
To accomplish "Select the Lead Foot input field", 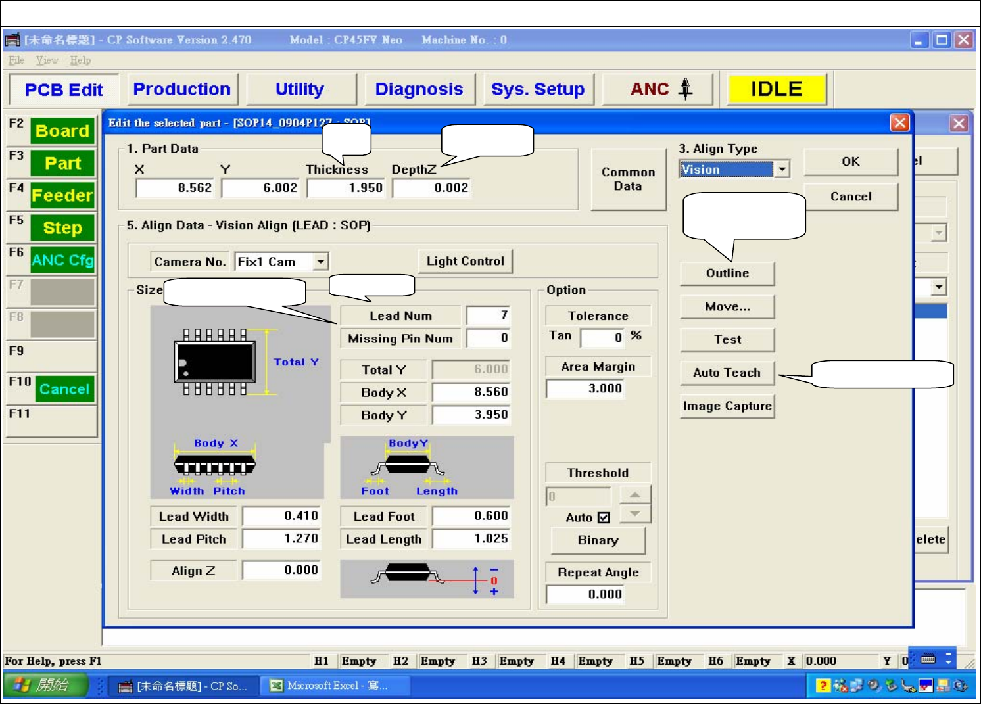I will [x=471, y=516].
